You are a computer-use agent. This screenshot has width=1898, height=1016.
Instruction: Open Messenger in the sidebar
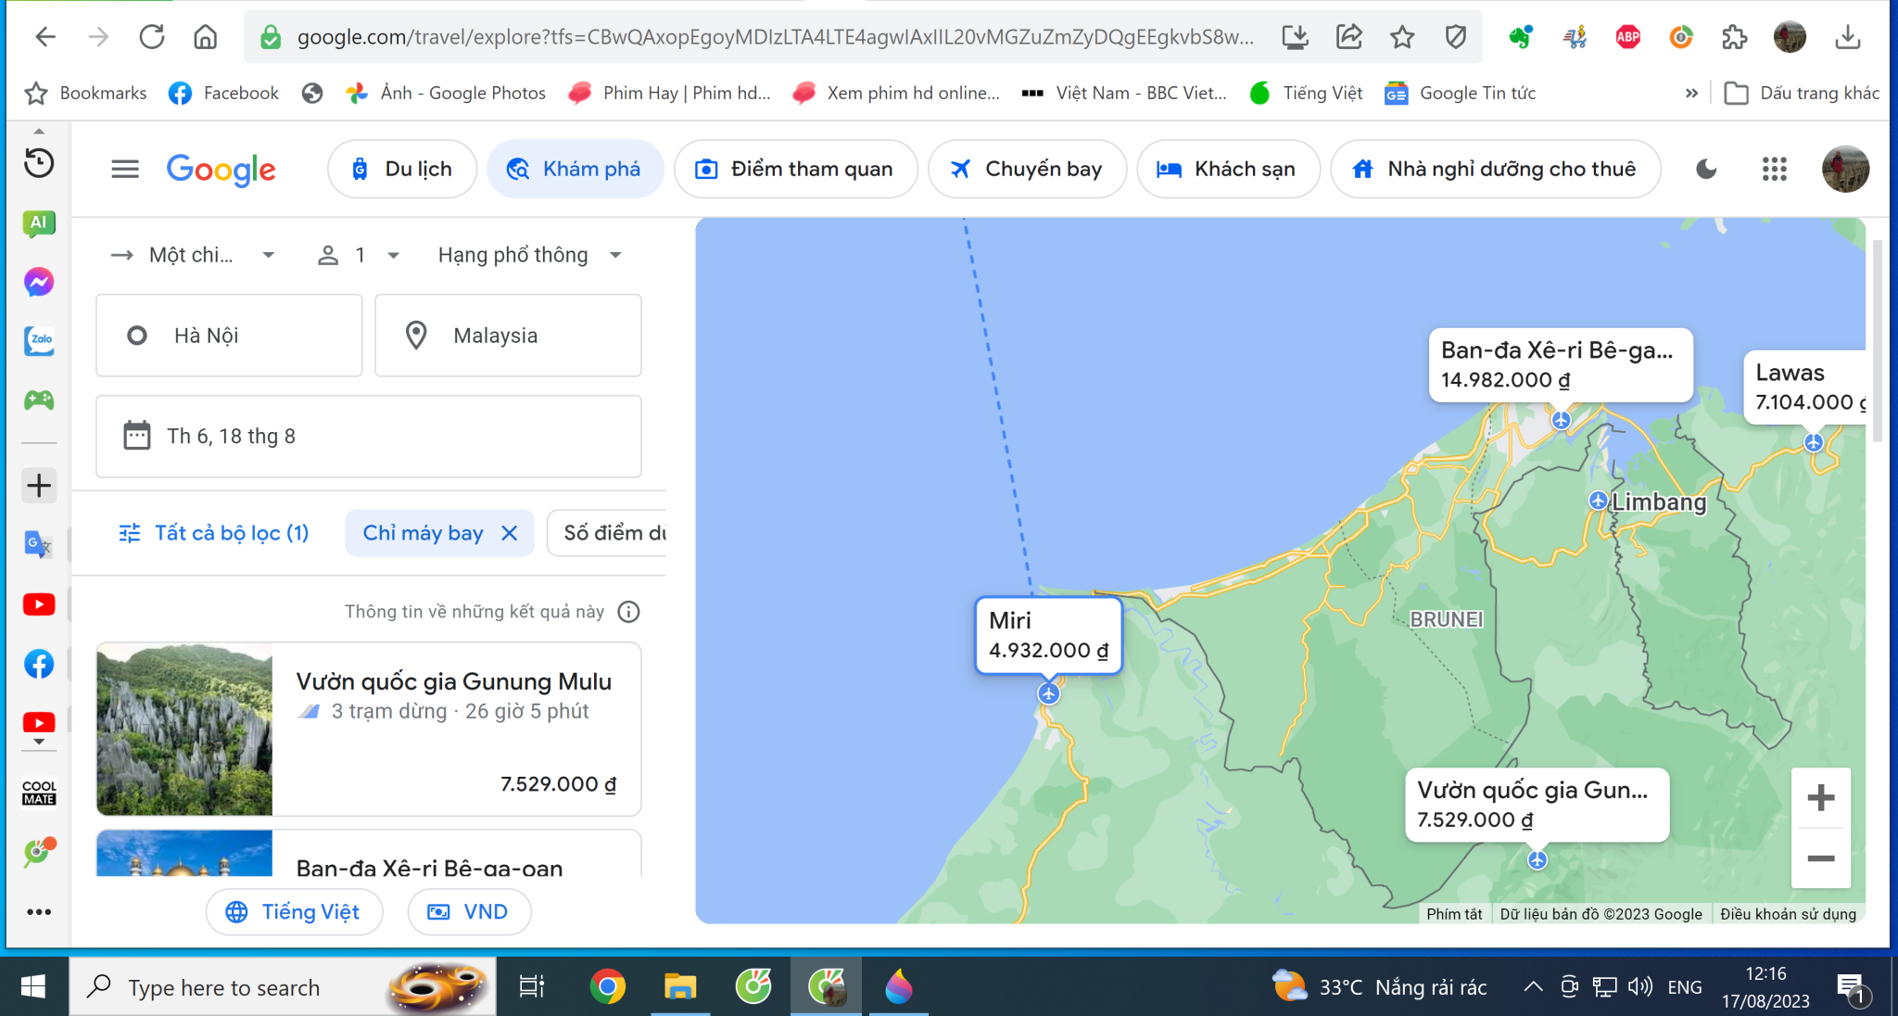[39, 283]
